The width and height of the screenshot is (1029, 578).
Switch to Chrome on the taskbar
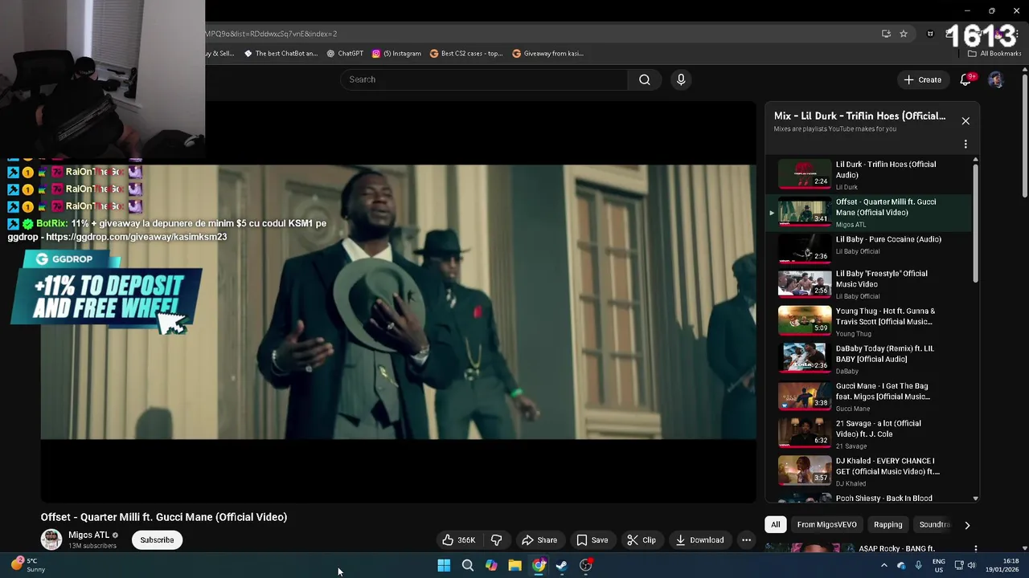539,565
